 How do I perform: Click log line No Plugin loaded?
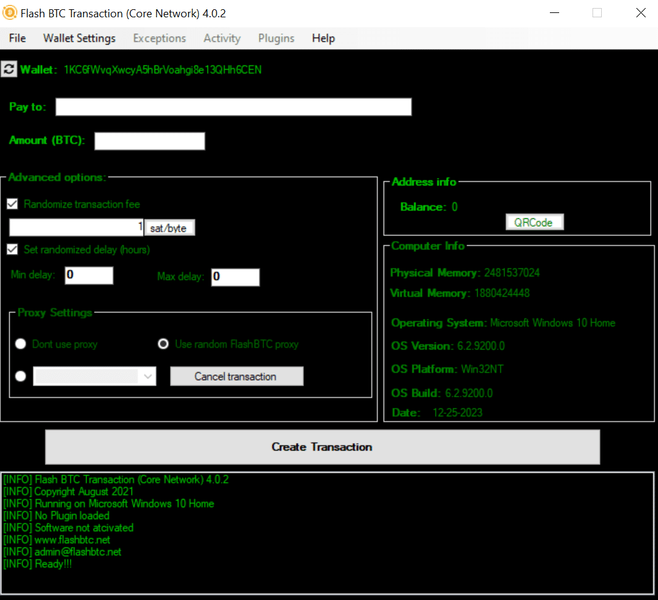click(x=56, y=515)
